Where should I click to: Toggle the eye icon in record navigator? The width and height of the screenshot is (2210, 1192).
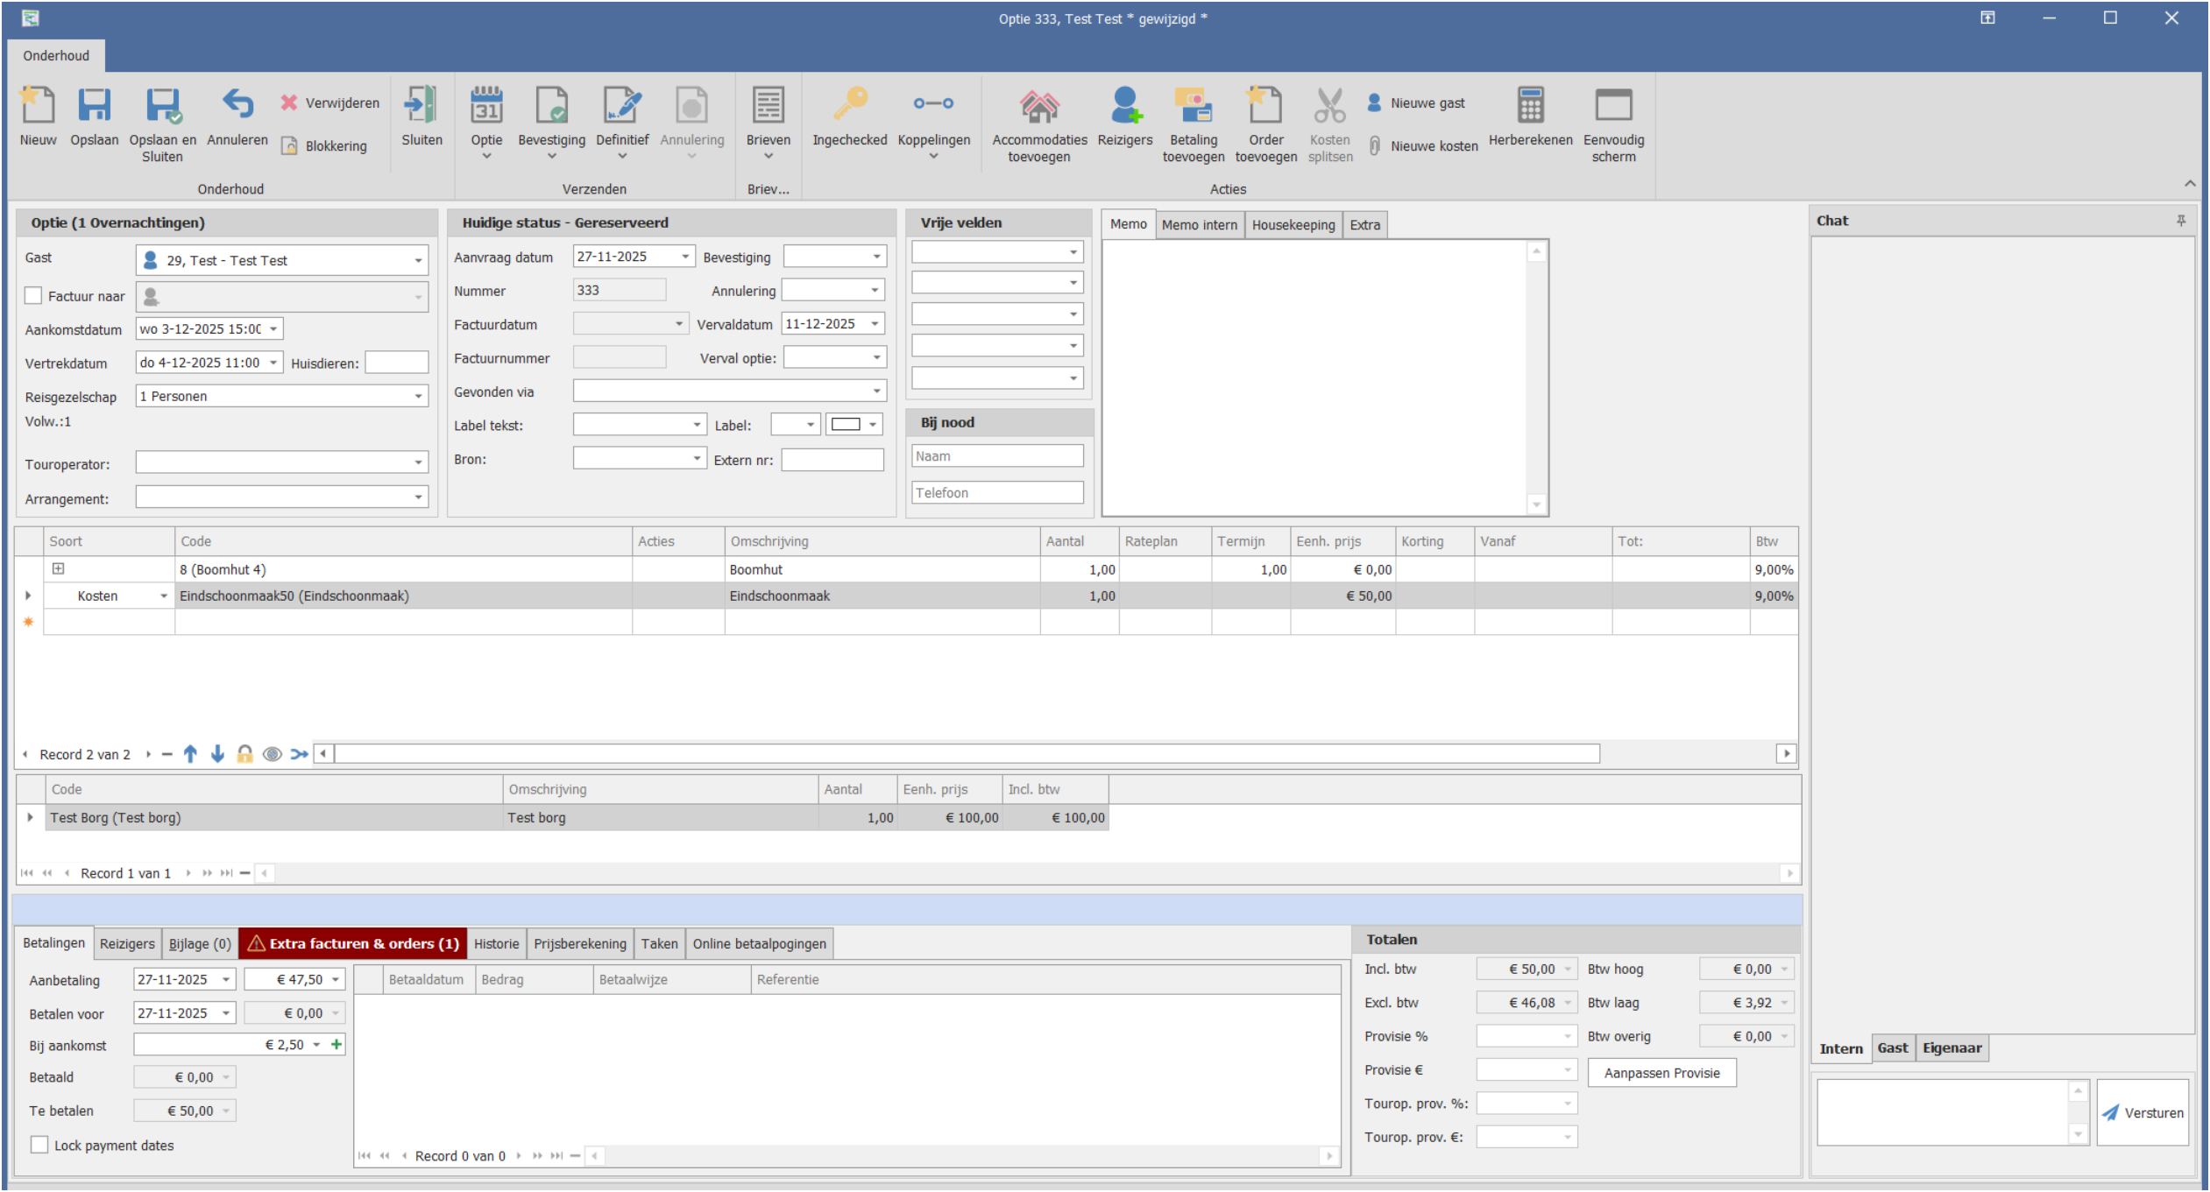[273, 754]
